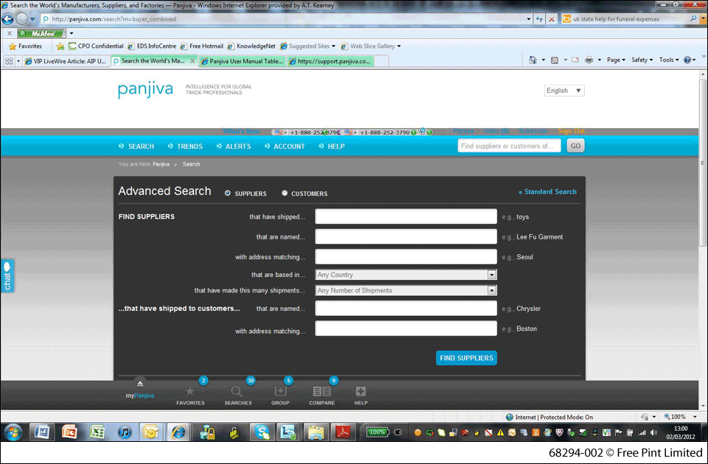Screen dimensions: 708x464
Task: Expand the myPanjiva panel arrow
Action: point(140,384)
